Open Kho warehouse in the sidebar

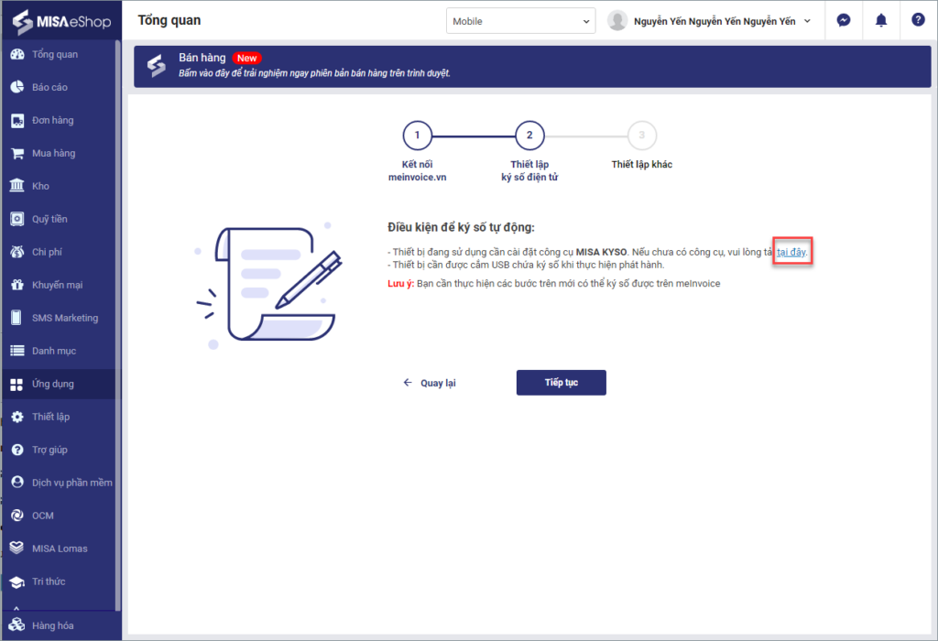(x=59, y=186)
